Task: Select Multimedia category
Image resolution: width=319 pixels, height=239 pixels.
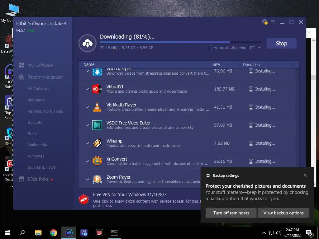Action: click(37, 145)
